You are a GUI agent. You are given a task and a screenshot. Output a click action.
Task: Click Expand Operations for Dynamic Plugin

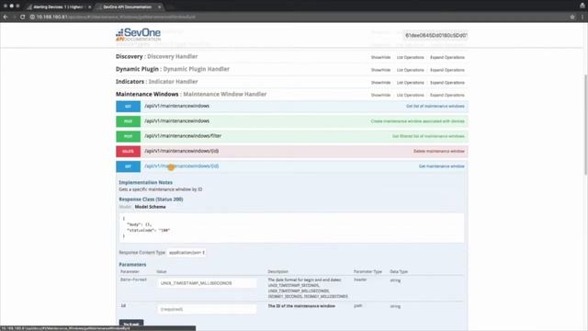coord(447,70)
